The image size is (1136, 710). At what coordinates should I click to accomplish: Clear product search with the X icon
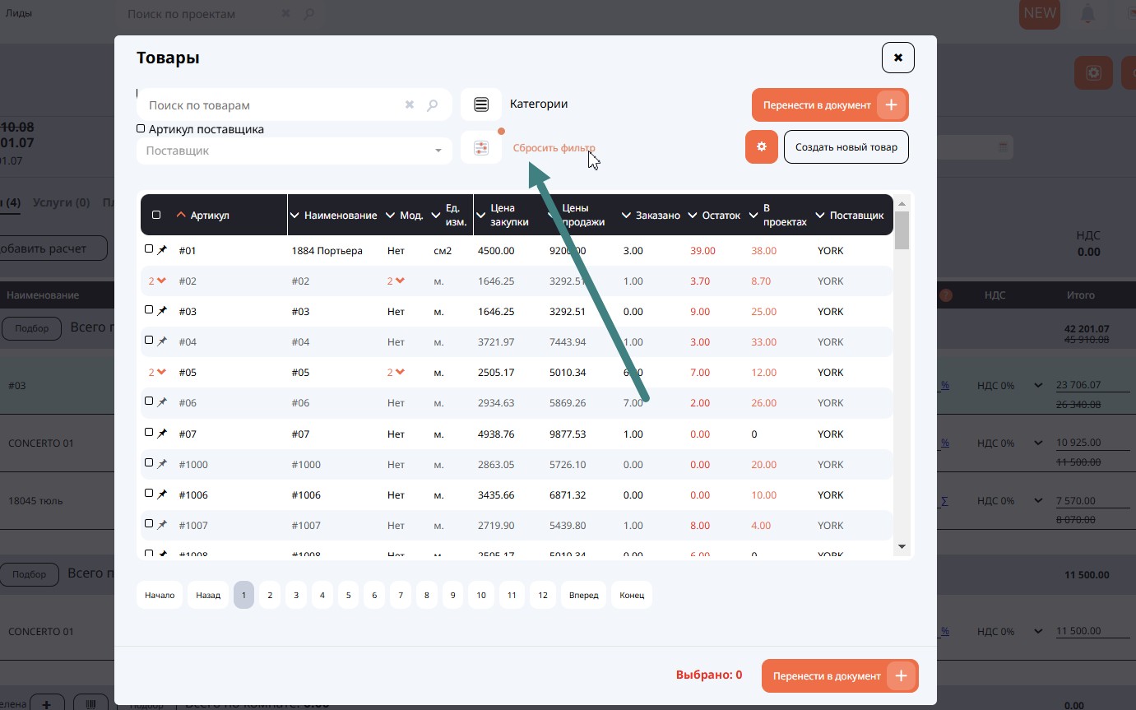[410, 105]
